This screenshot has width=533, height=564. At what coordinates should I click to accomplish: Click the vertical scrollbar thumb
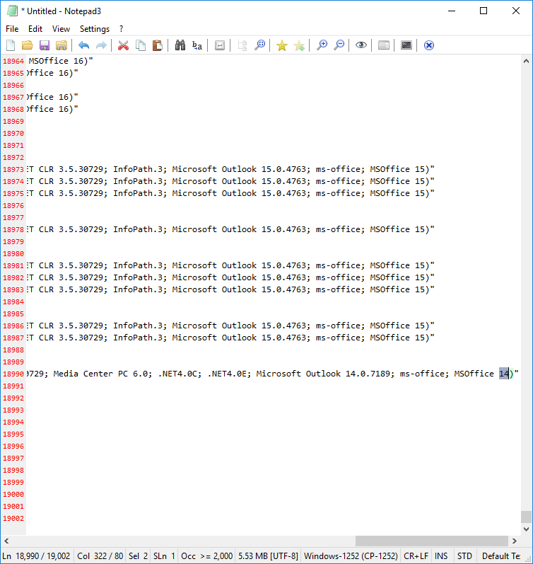(x=526, y=517)
